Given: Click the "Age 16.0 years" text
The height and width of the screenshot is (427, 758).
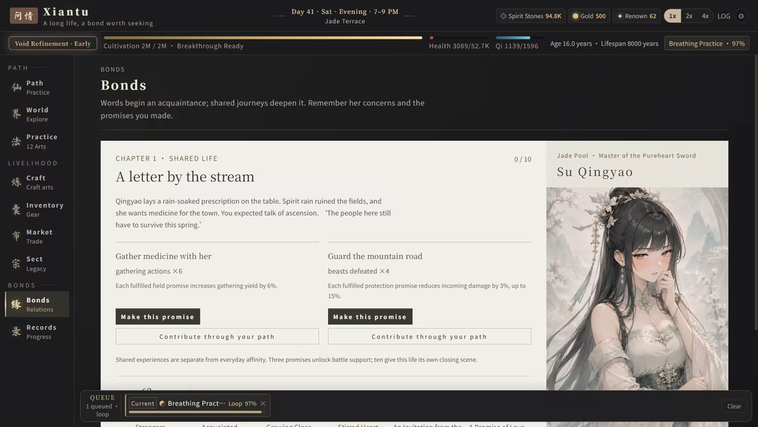Looking at the screenshot, I should (571, 43).
